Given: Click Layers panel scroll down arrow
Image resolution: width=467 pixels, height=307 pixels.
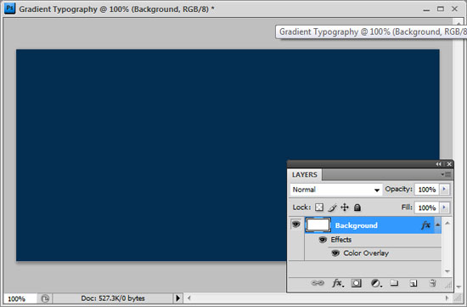Looking at the screenshot, I should pos(447,271).
